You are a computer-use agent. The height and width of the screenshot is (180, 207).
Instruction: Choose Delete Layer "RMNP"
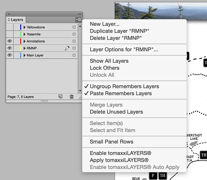tap(135, 38)
